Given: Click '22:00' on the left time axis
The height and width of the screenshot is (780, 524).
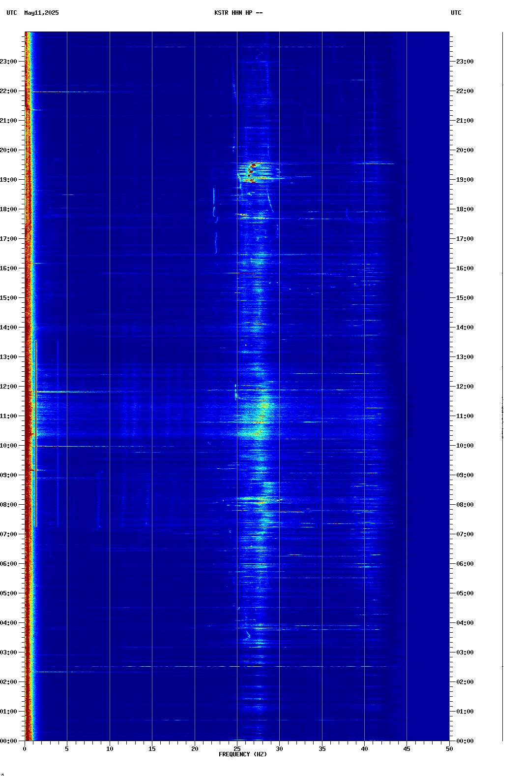Looking at the screenshot, I should coord(8,91).
